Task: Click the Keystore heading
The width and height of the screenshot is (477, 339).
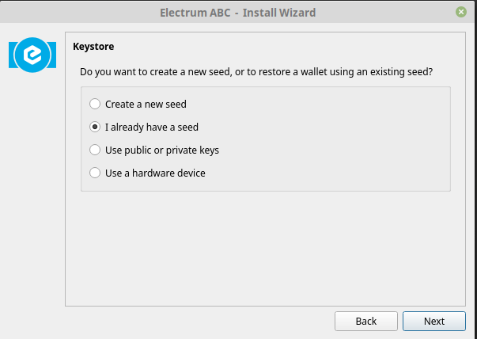Action: 93,46
